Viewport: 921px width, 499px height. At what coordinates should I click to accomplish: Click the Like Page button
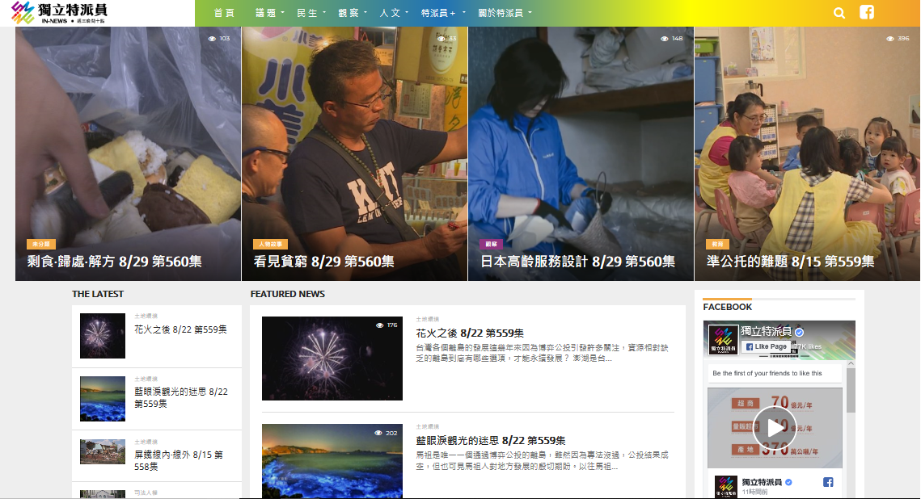tap(766, 346)
